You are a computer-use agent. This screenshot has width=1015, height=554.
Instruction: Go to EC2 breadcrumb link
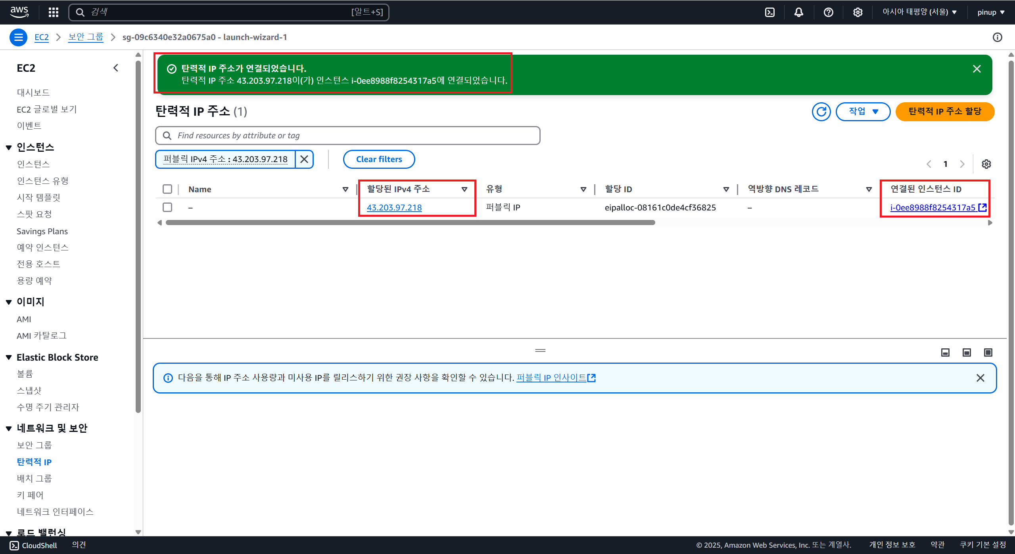(42, 37)
